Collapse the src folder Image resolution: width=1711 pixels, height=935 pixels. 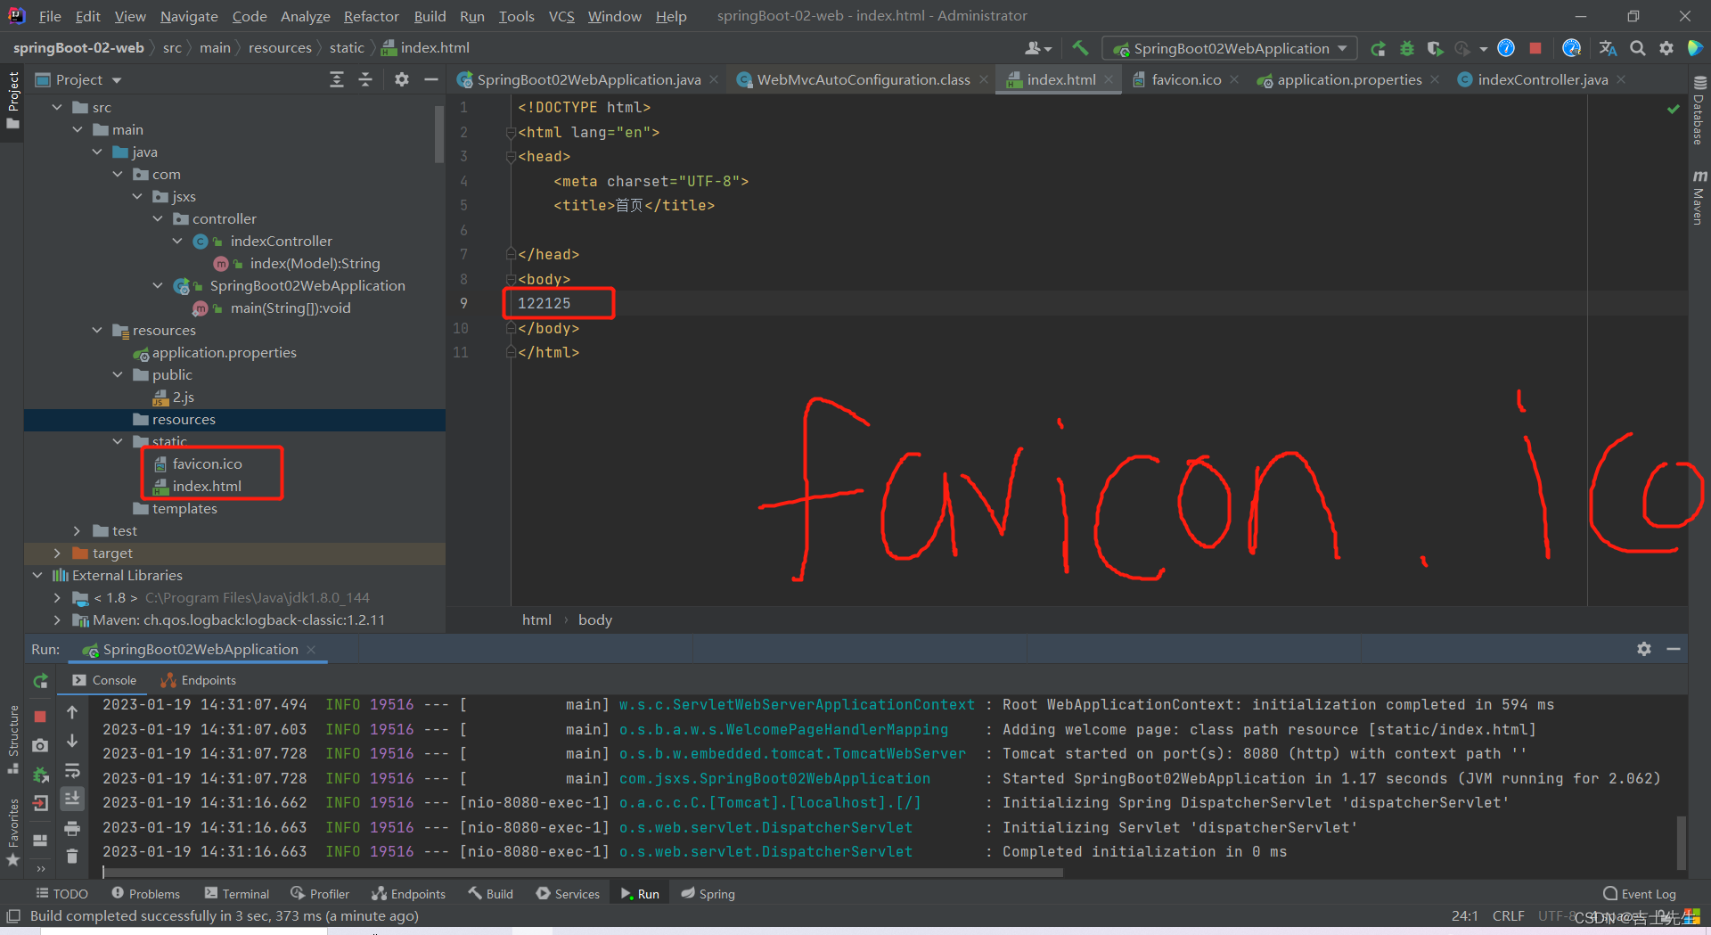tap(57, 107)
